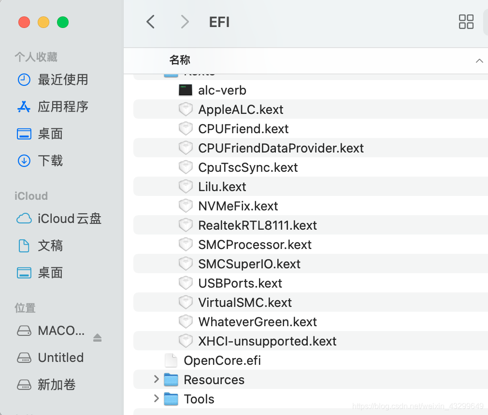Click the MACO... disk icon
Image resolution: width=488 pixels, height=415 pixels.
click(24, 331)
